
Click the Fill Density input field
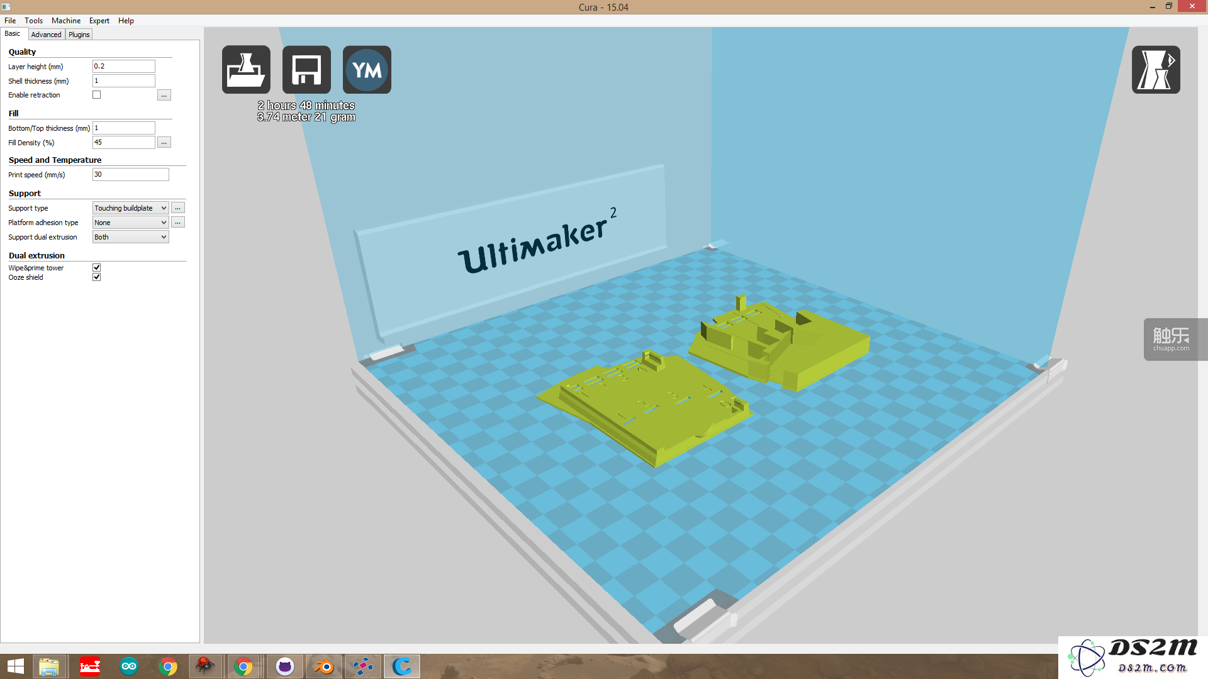tap(124, 142)
